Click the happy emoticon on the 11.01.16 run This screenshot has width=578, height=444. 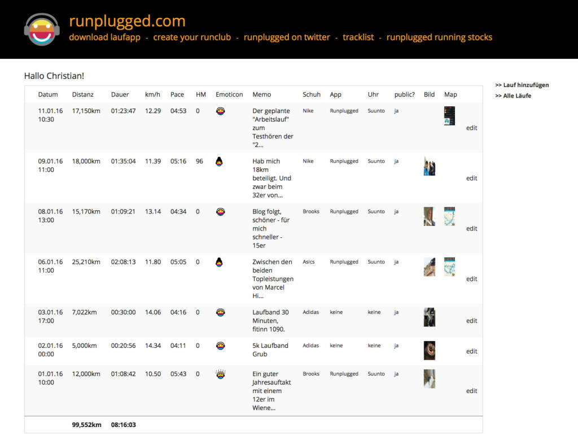point(220,111)
